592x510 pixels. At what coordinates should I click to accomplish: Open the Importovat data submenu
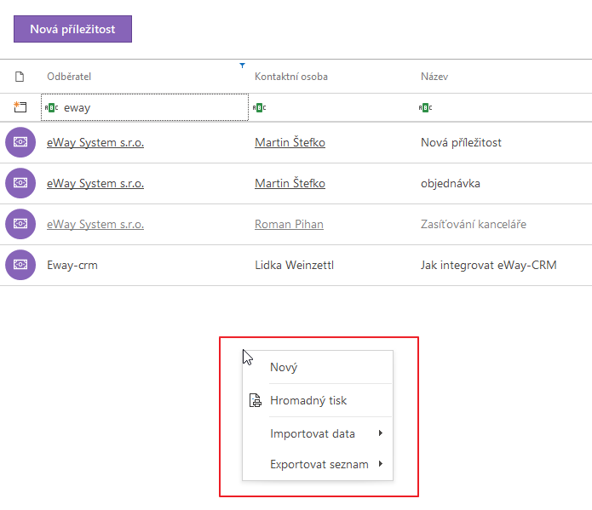(318, 433)
